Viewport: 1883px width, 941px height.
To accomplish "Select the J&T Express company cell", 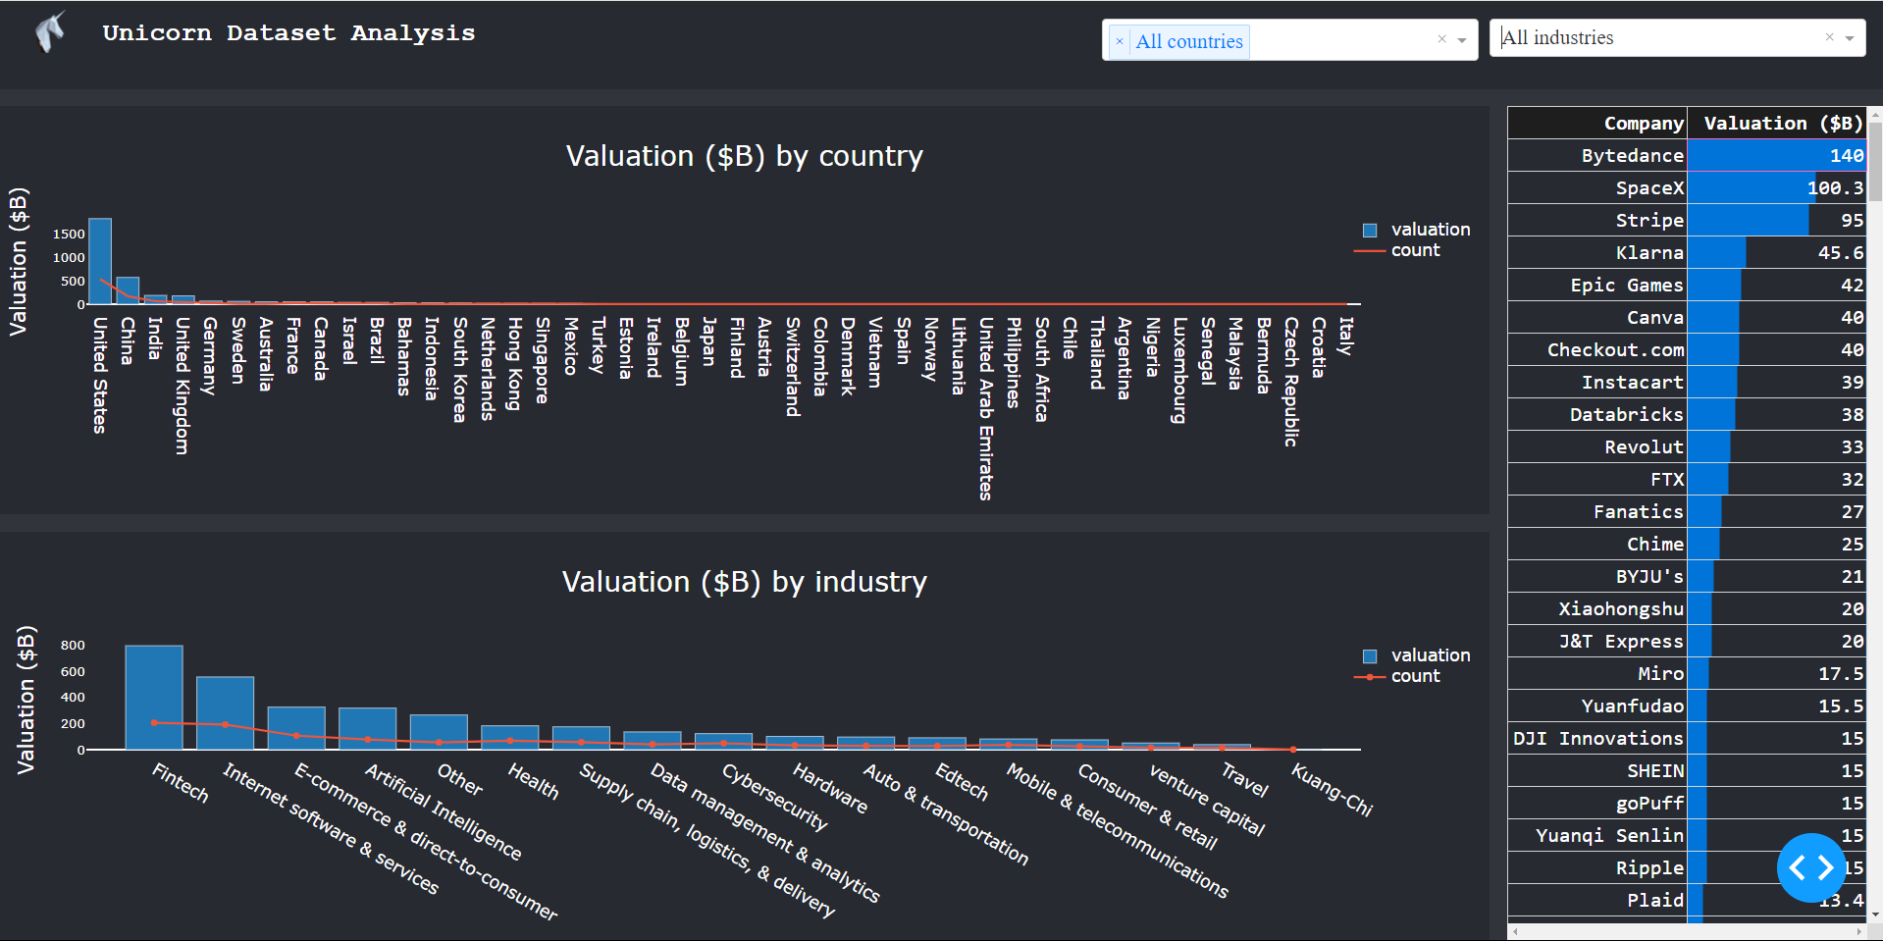I will coord(1597,641).
